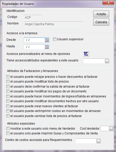Browse equivalent user with ellipsis button
Screen dimensions: 116x152
[x=107, y=61]
